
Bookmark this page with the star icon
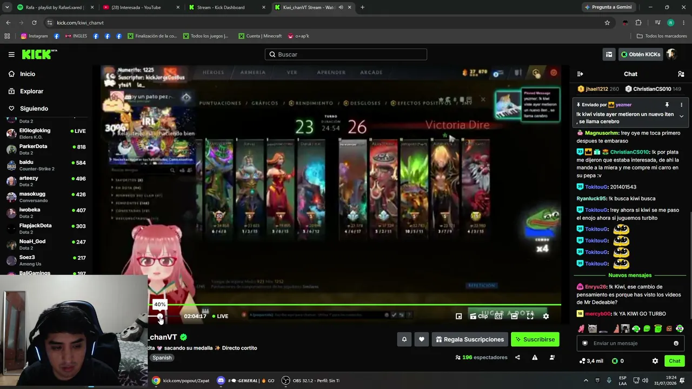coord(607,23)
